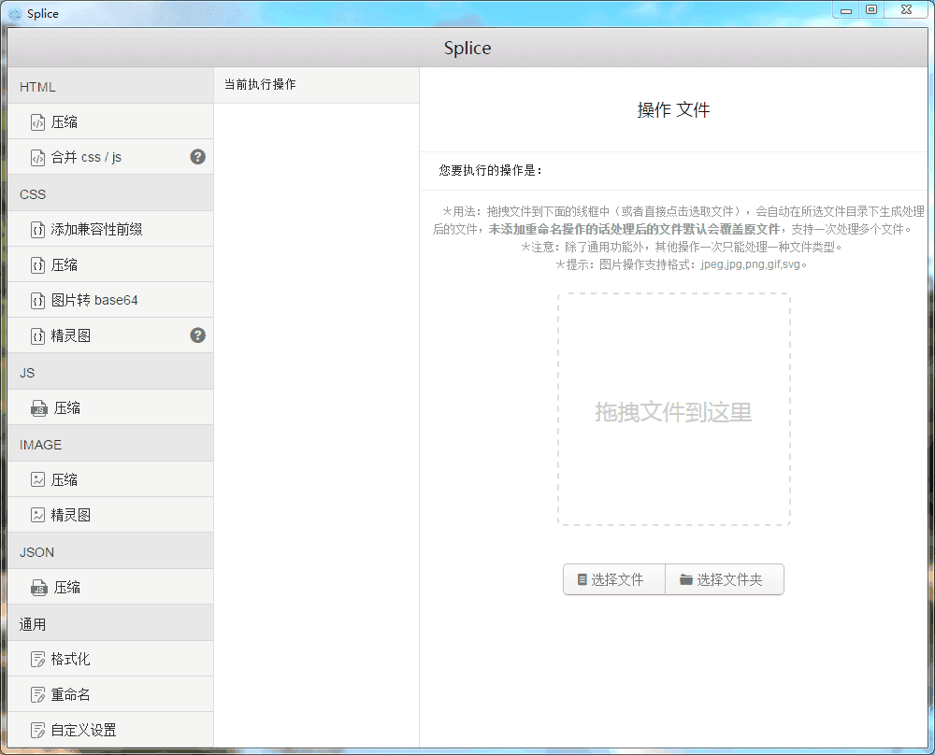Click the Splice app icon in title bar
The height and width of the screenshot is (755, 935).
tap(15, 14)
